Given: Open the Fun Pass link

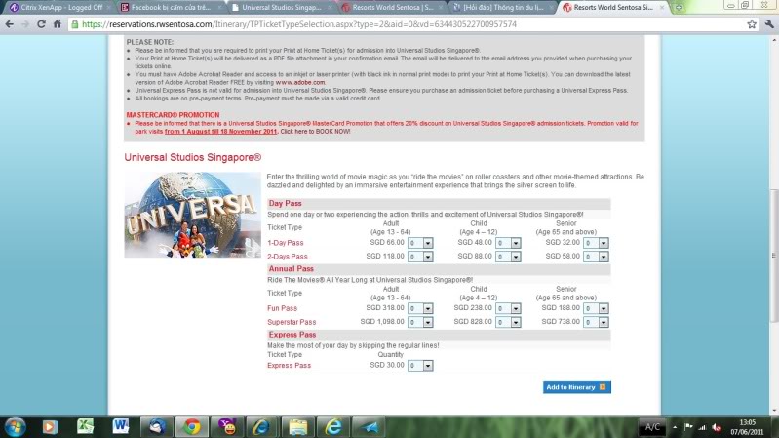Looking at the screenshot, I should click(282, 308).
